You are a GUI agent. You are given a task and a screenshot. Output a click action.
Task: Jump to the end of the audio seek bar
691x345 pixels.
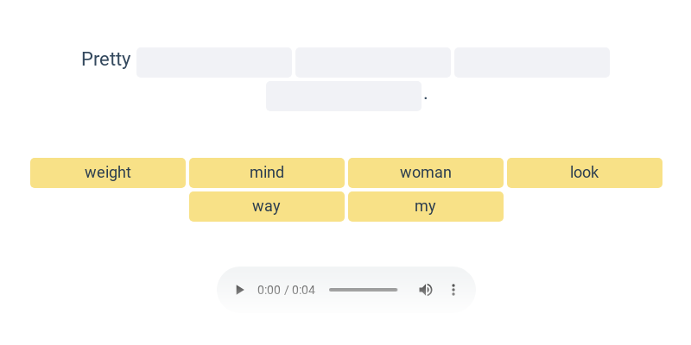coord(396,290)
